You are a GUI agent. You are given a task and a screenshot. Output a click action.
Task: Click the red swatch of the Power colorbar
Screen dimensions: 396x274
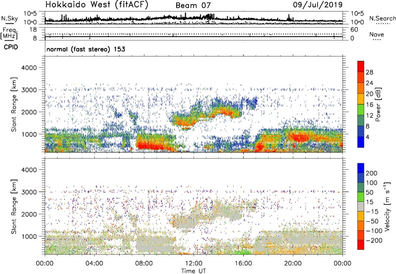361,66
